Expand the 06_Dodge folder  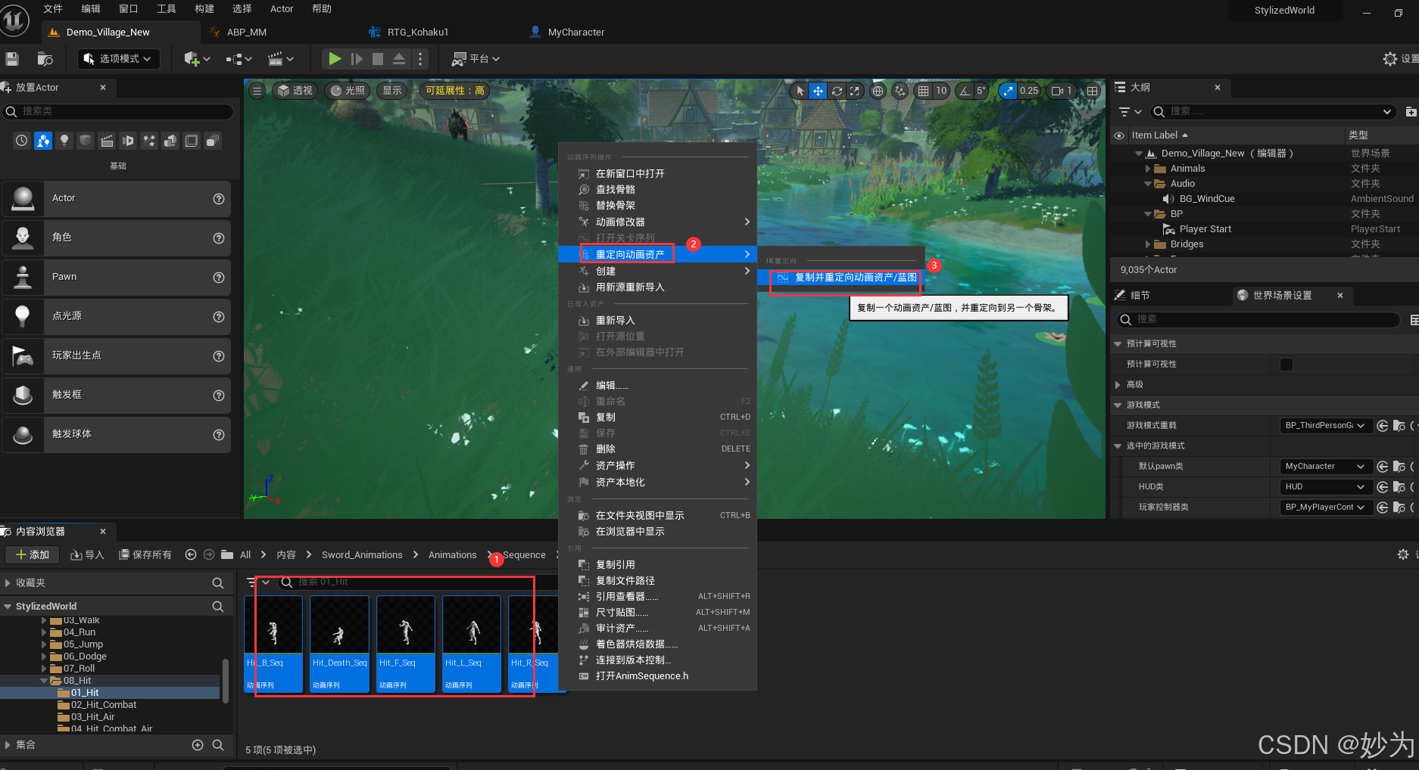pos(44,657)
